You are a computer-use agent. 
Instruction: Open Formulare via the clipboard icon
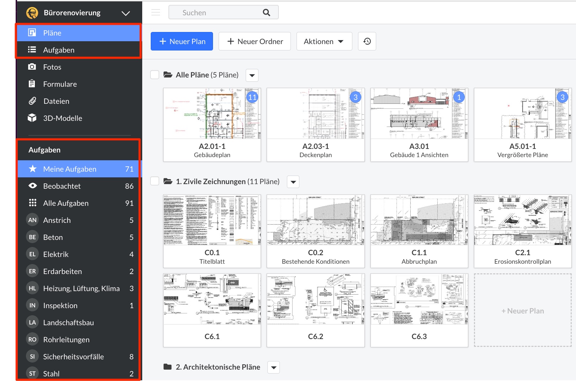pos(32,84)
